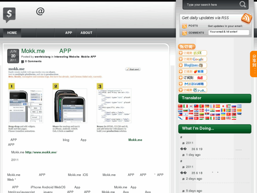Select the China flag in Translator

coord(180,106)
